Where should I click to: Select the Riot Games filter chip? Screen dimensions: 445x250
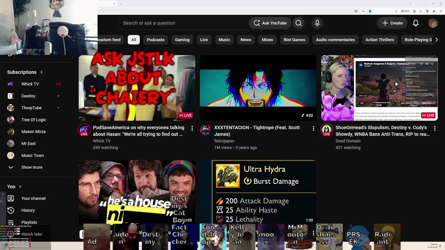coord(294,40)
